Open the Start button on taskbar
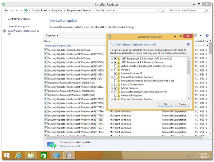The width and height of the screenshot is (214, 162). point(7,155)
